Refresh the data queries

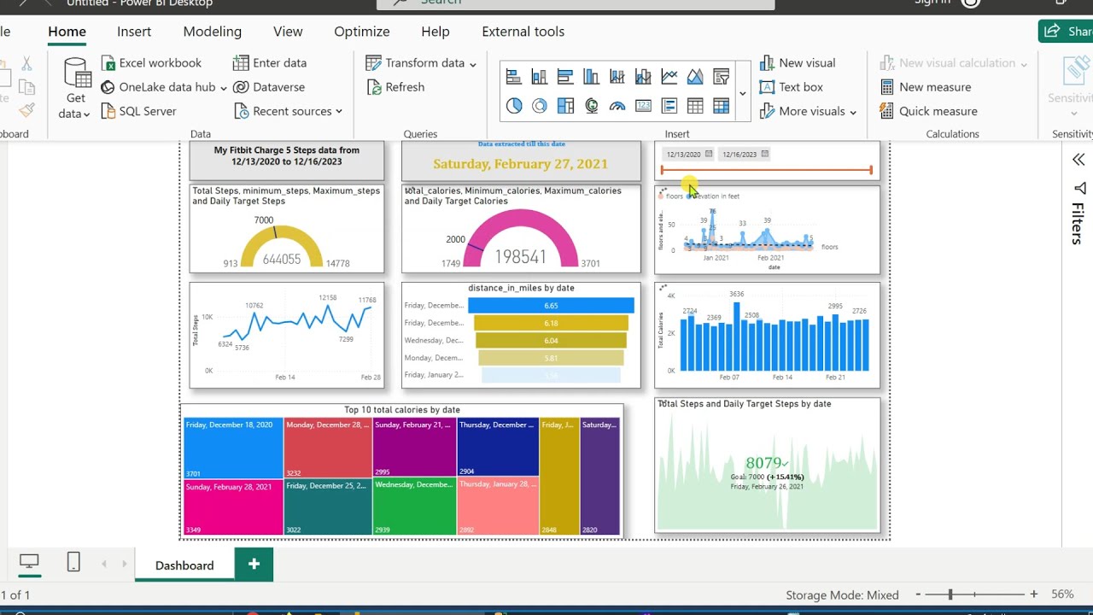pyautogui.click(x=395, y=87)
